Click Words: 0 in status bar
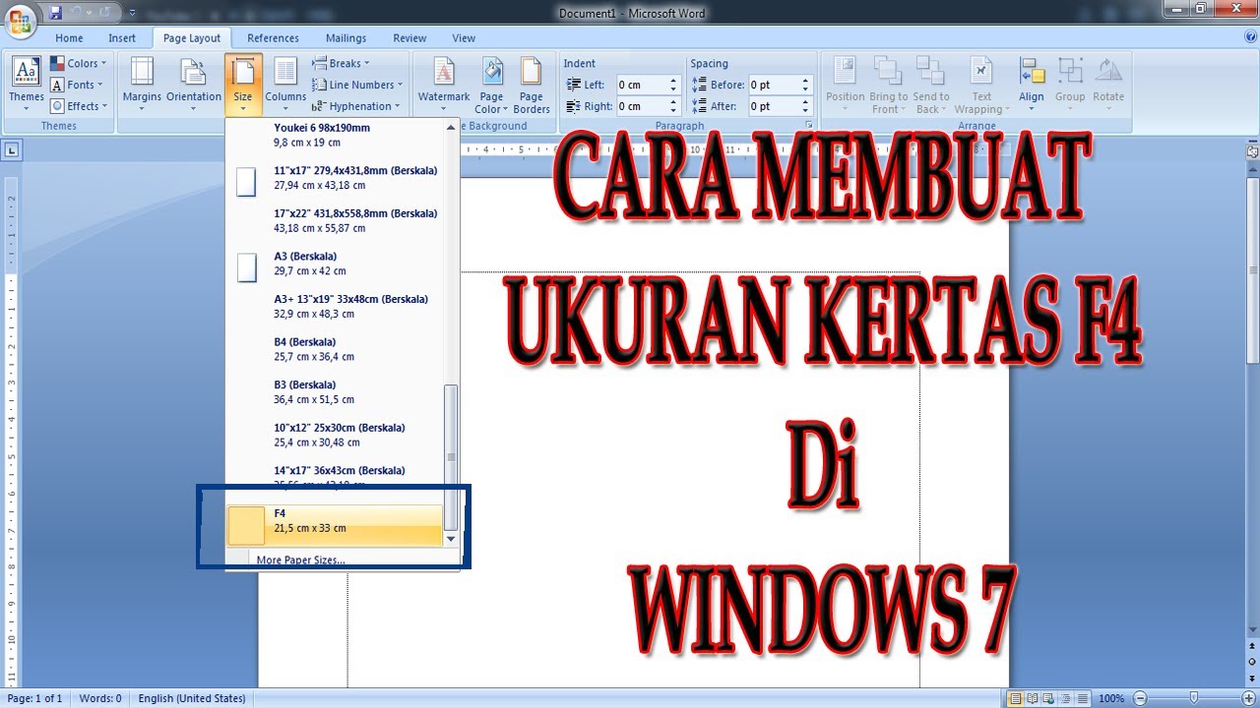 point(100,698)
